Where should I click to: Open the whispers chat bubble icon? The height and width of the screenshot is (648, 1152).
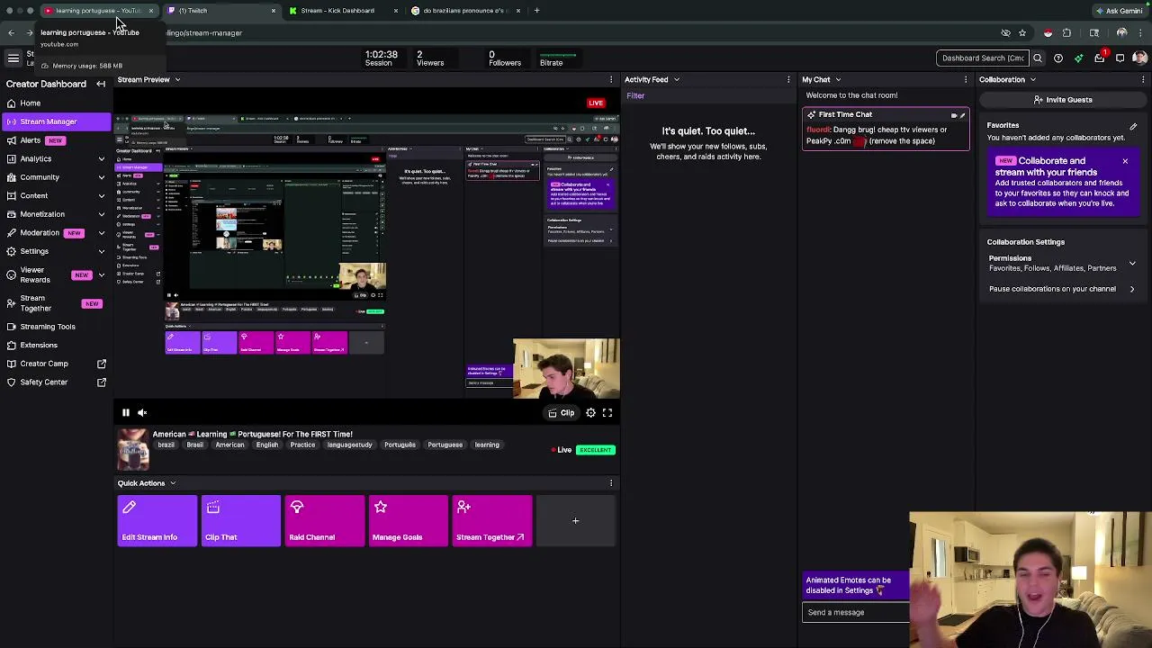[1120, 58]
